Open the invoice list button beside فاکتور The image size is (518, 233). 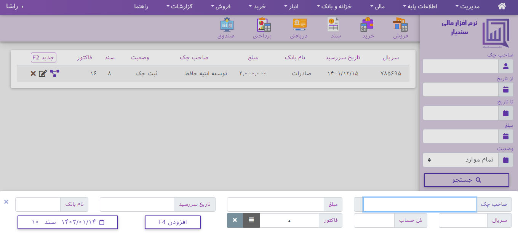pyautogui.click(x=251, y=220)
